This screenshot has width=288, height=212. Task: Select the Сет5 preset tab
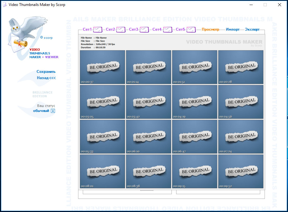pyautogui.click(x=180, y=29)
